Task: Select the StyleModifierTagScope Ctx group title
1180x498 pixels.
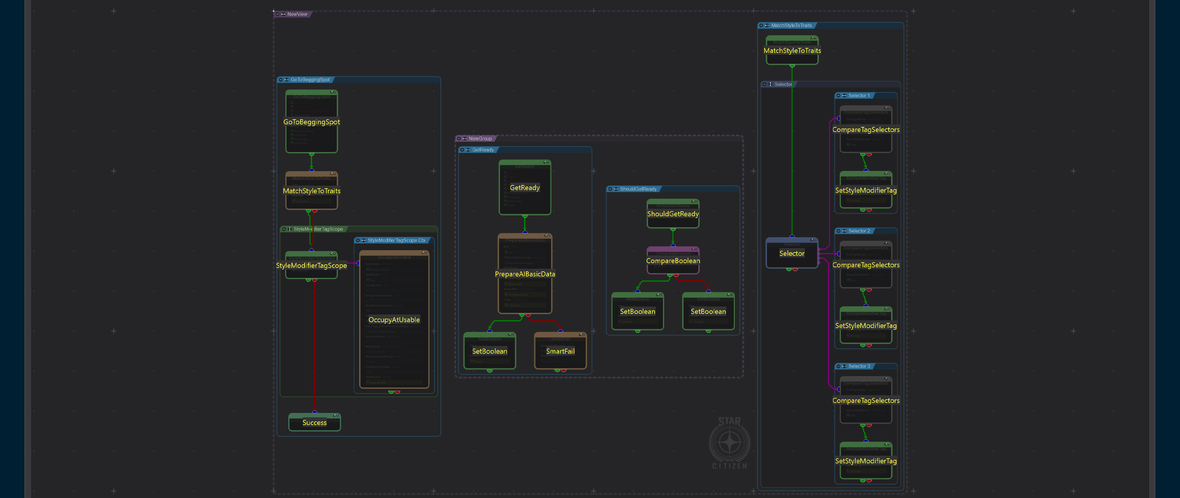Action: pyautogui.click(x=396, y=240)
